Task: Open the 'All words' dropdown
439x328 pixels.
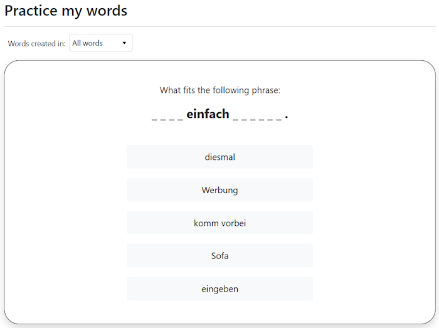Action: (x=100, y=43)
